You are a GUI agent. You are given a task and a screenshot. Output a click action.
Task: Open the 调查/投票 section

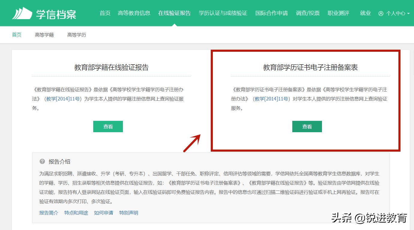tap(308, 13)
